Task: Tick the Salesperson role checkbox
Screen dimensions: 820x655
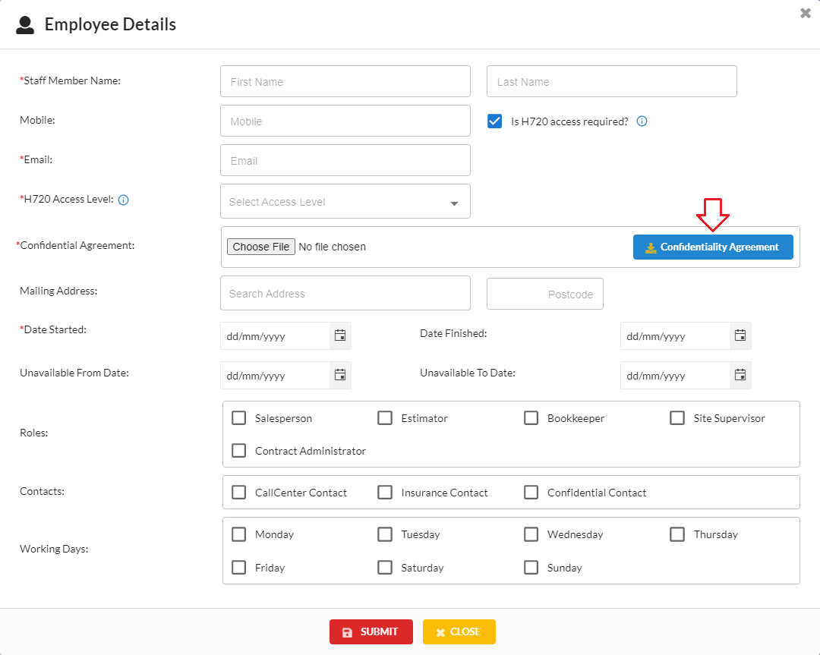Action: (x=239, y=418)
